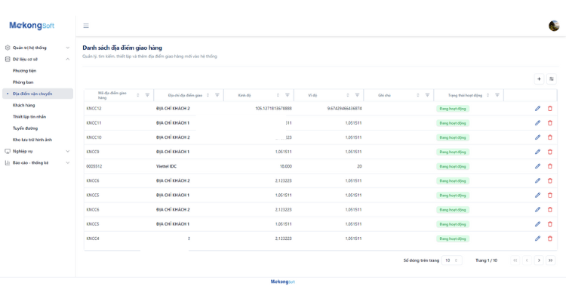Collapse the Dữ liệu cơ sở menu
Screen dimensions: 566x302
click(38, 59)
